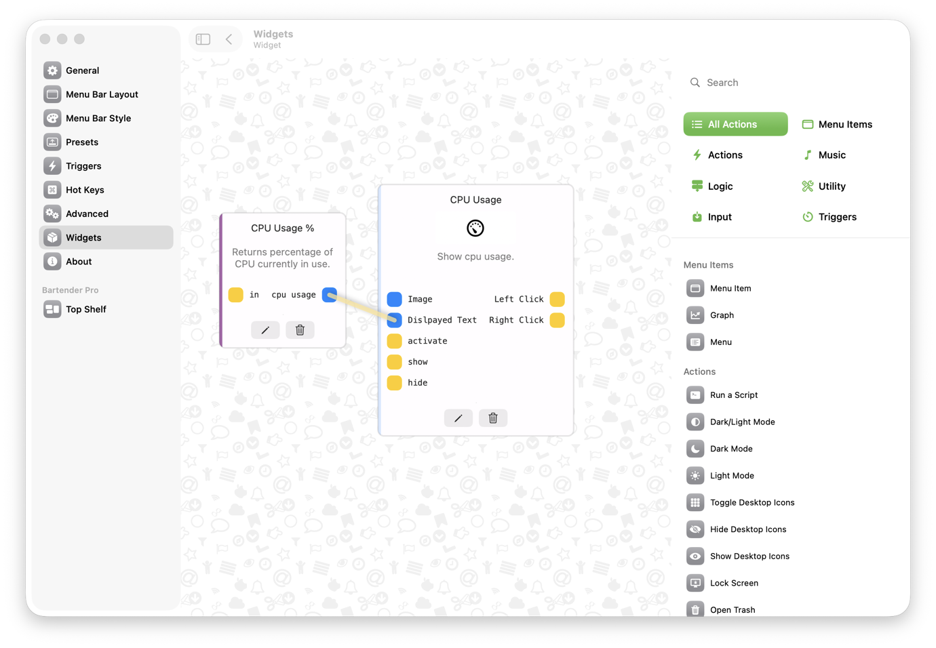Click the blue Image input port
The width and height of the screenshot is (936, 648).
[x=394, y=299]
